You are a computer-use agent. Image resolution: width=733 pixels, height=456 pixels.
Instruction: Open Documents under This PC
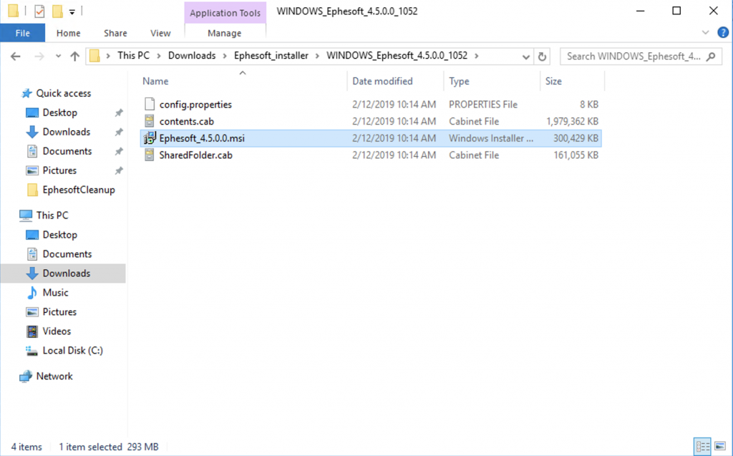[67, 254]
